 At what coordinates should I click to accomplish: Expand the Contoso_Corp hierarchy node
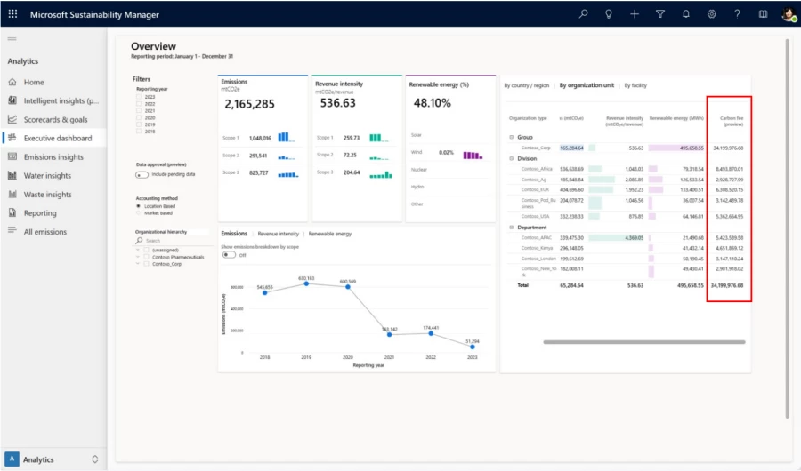139,264
